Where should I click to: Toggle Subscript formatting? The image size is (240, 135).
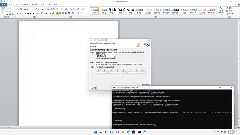(31, 13)
